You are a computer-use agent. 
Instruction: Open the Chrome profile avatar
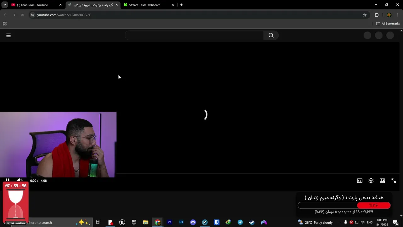pos(389,15)
